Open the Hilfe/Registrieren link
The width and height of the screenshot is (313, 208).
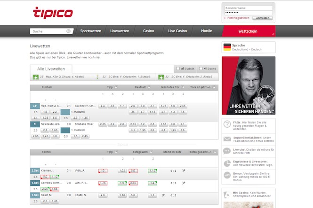[238, 18]
